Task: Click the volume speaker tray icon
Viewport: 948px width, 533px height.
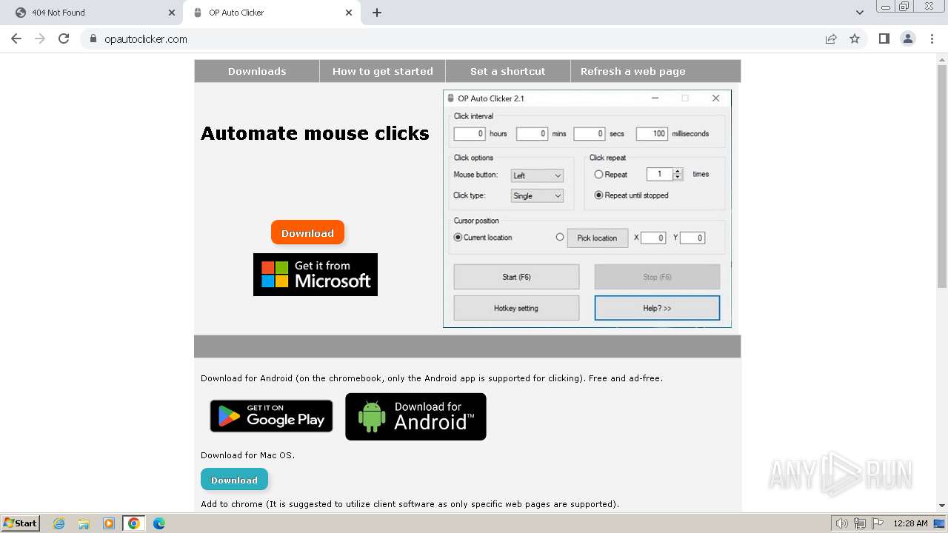Action: coord(841,523)
